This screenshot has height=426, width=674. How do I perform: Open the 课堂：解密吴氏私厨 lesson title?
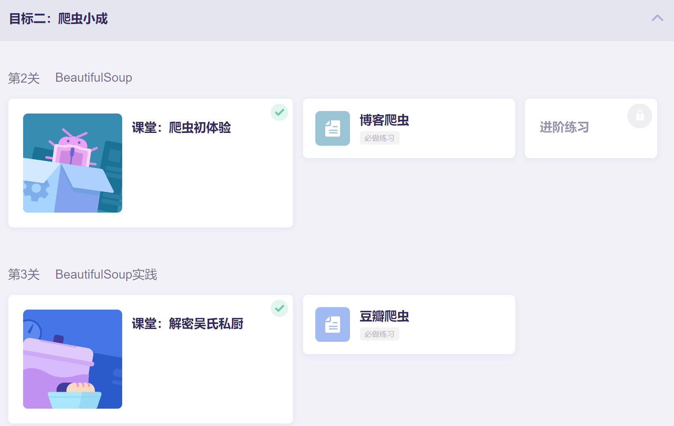(187, 324)
